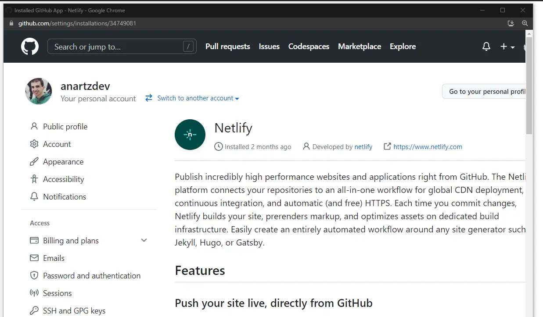Click the bell icon beside sidebar Notifications
Image resolution: width=543 pixels, height=317 pixels.
[34, 196]
